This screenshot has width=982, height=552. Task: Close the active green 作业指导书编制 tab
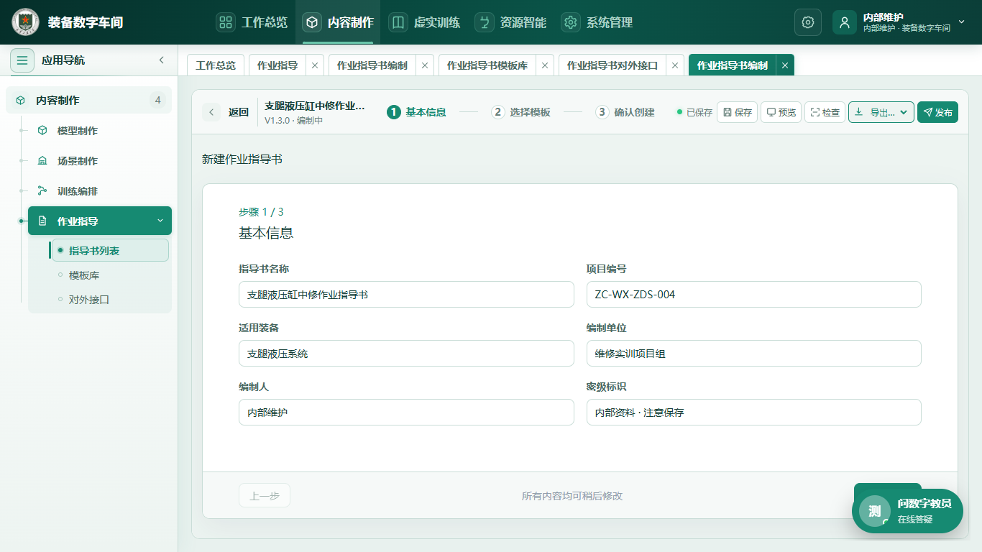[785, 65]
